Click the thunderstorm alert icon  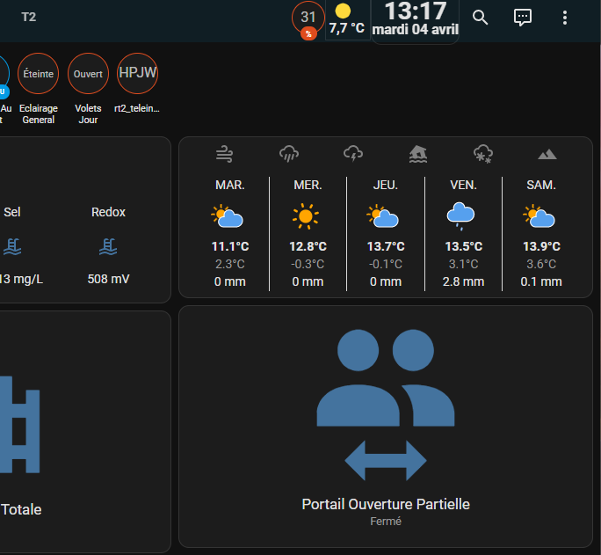click(x=353, y=154)
